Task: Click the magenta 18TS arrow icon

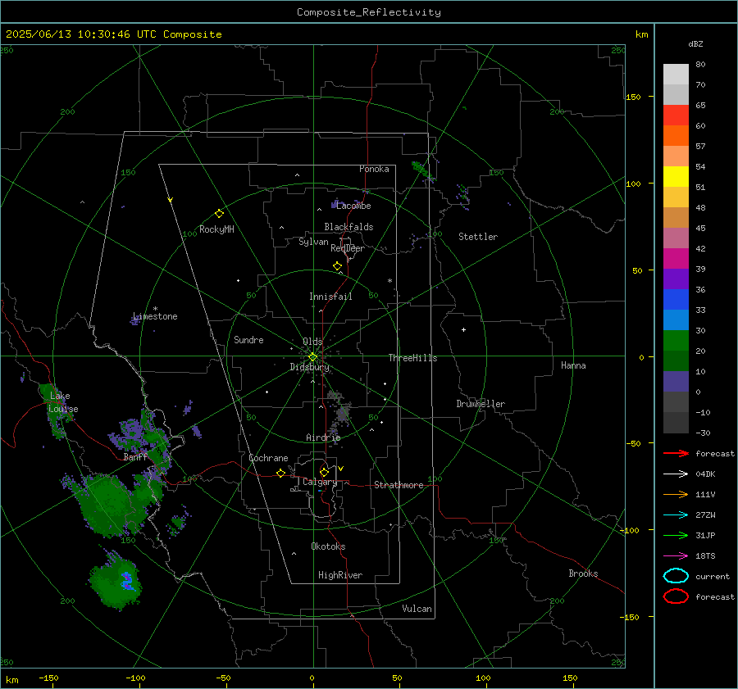Action: coord(676,556)
